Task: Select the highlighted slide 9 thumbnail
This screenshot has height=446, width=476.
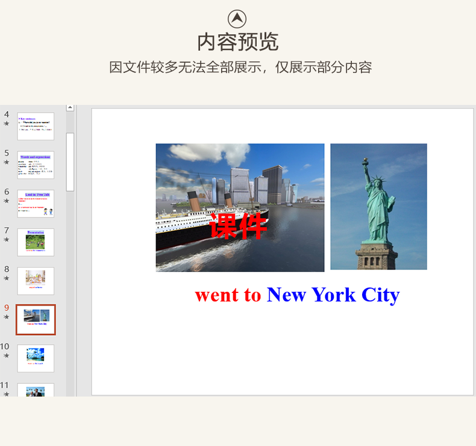Action: [36, 319]
